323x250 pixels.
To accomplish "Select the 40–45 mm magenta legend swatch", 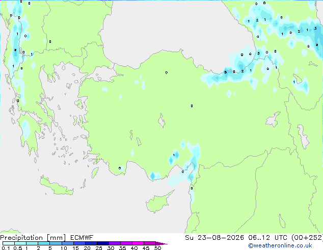I will tap(138, 243).
